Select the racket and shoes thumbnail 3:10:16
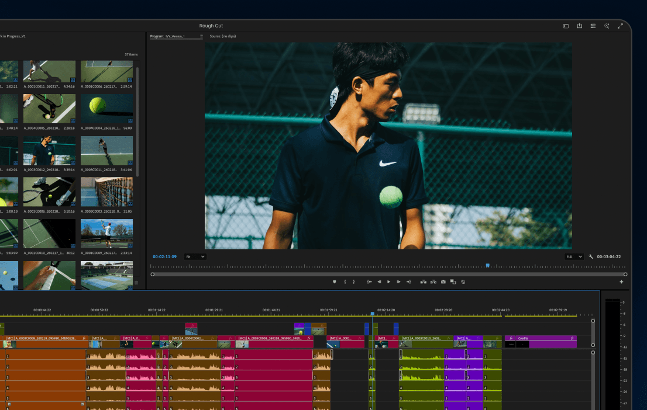 tap(50, 192)
